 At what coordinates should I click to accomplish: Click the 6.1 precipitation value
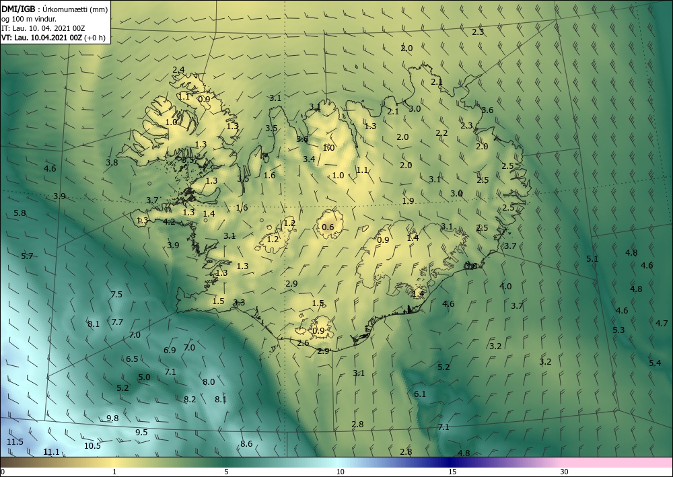click(420, 394)
